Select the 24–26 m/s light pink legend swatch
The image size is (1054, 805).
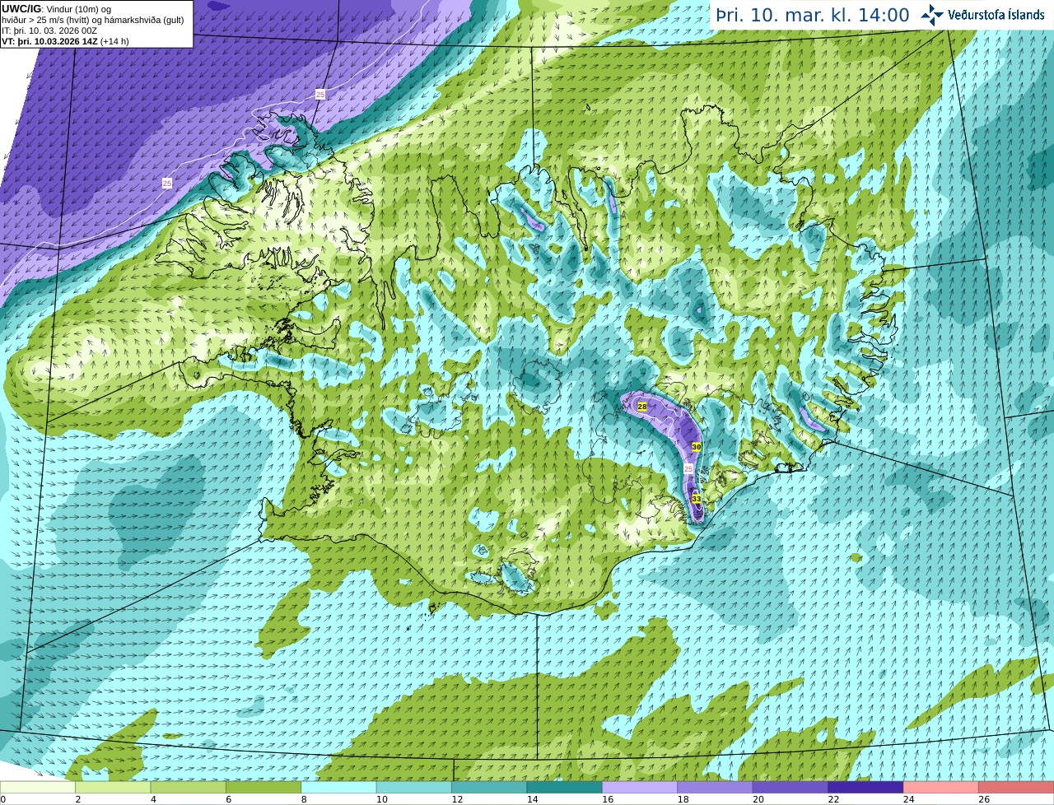[x=941, y=787]
